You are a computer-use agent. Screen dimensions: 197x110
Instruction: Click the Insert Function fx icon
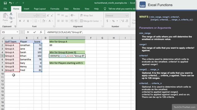tap(41, 32)
